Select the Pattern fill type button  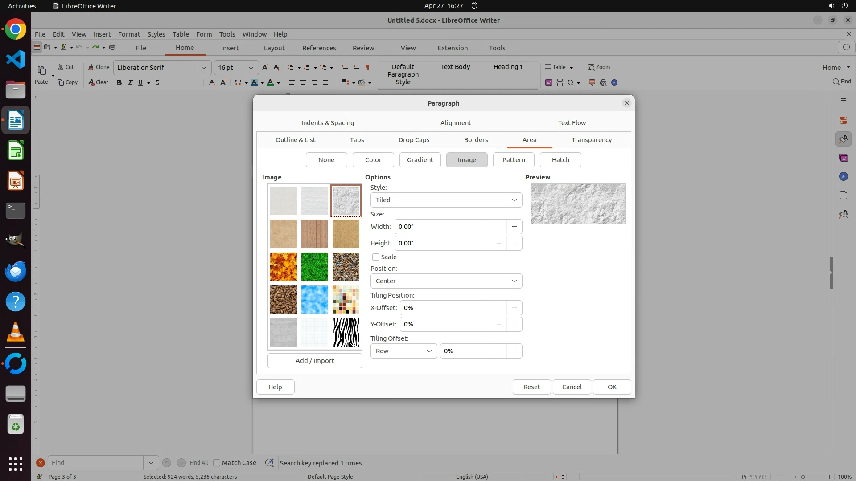[514, 160]
